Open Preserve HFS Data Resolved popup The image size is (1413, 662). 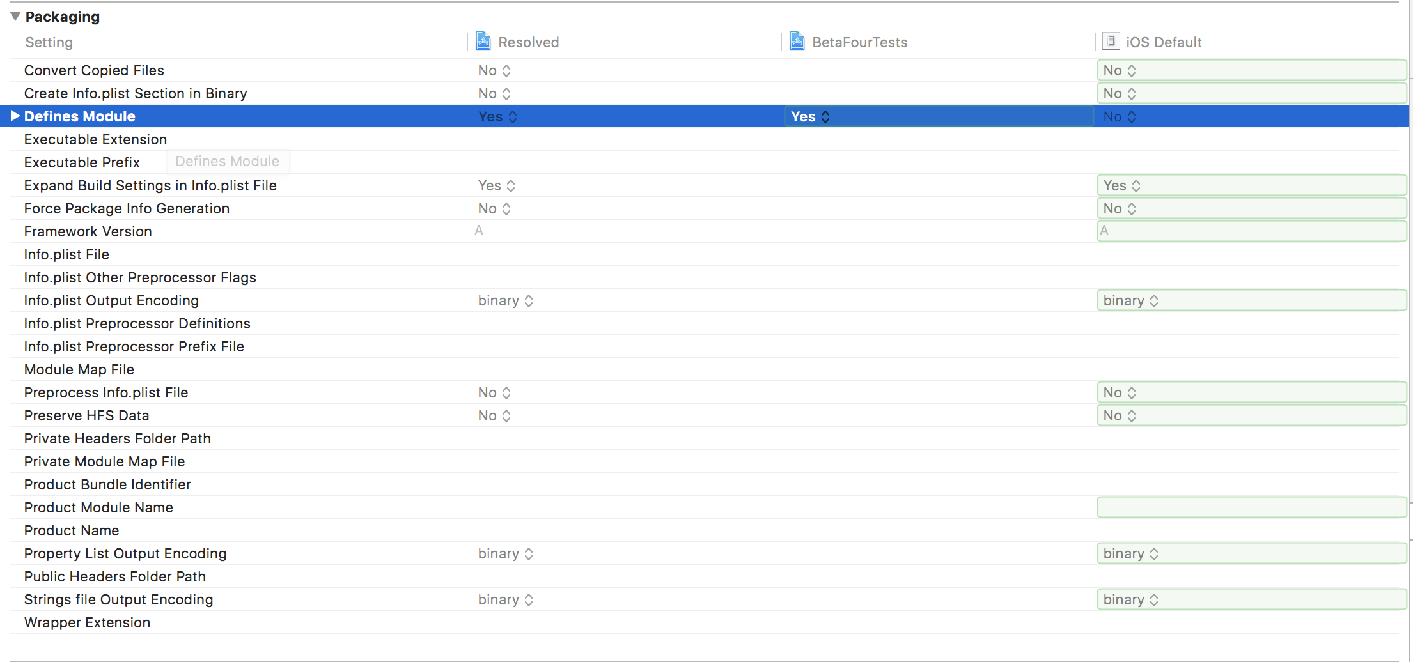(494, 415)
